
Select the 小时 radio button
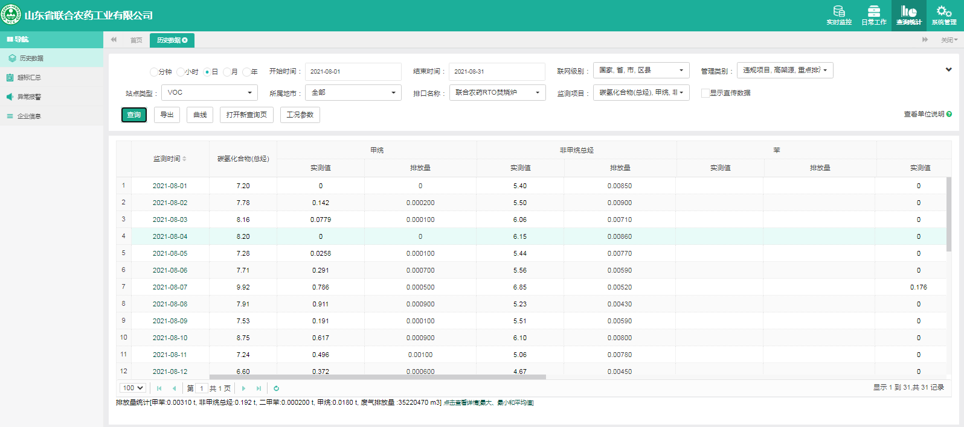coord(181,72)
